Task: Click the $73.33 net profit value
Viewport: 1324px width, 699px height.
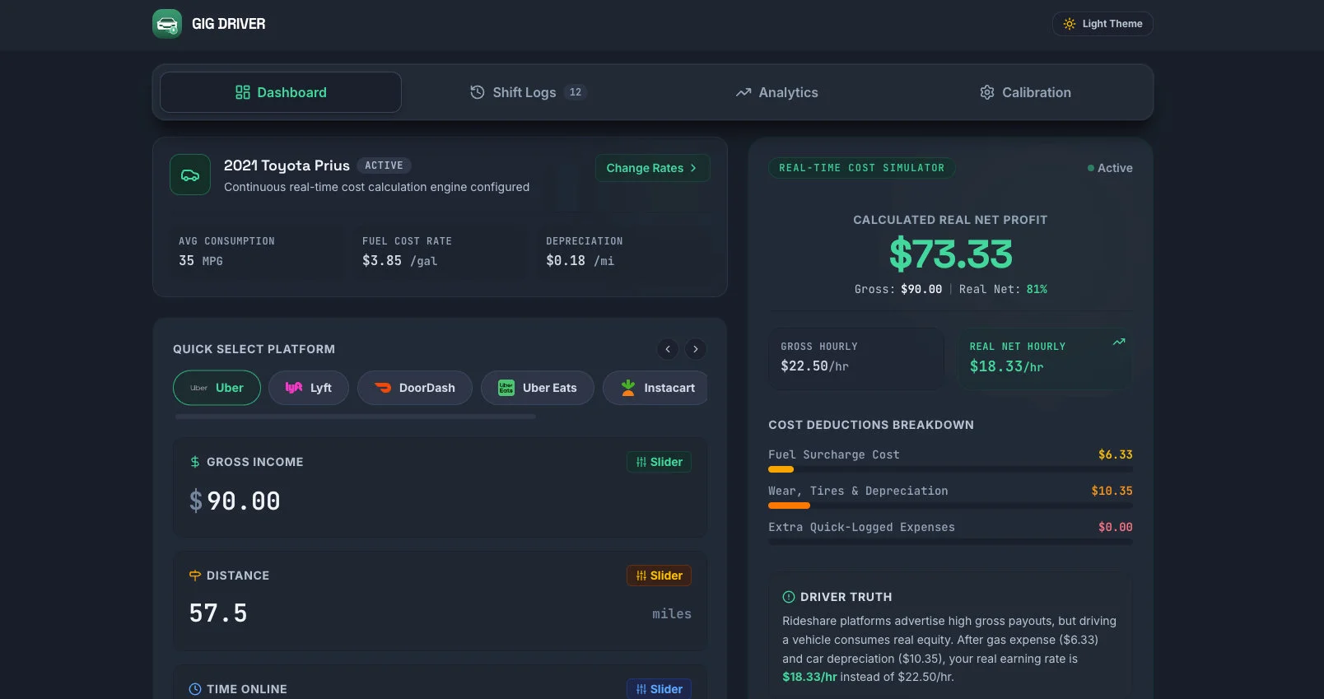Action: (950, 254)
